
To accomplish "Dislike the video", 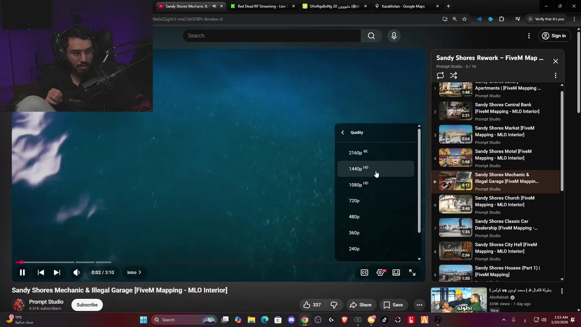I will [334, 305].
